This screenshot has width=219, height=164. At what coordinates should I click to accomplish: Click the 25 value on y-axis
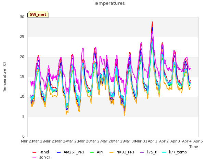(22, 37)
